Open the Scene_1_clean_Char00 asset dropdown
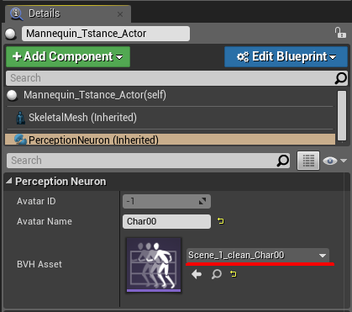The image size is (352, 312). (x=258, y=255)
